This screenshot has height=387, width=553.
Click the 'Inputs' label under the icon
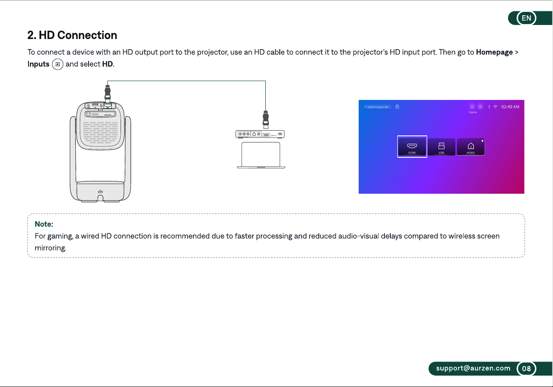pyautogui.click(x=472, y=112)
